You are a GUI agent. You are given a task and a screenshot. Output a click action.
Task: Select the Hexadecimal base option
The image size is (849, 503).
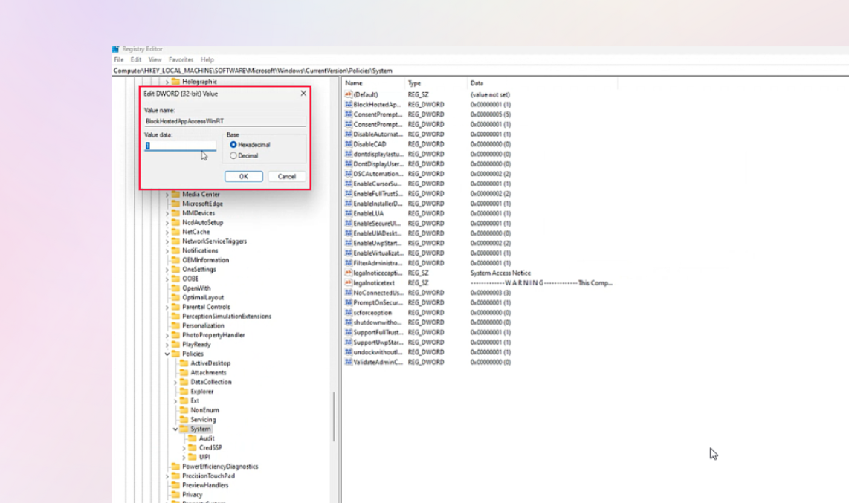(x=233, y=144)
